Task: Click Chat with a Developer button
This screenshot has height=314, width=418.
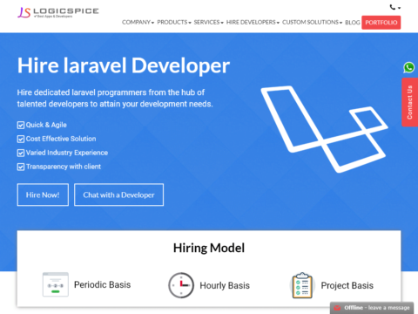Action: (118, 195)
